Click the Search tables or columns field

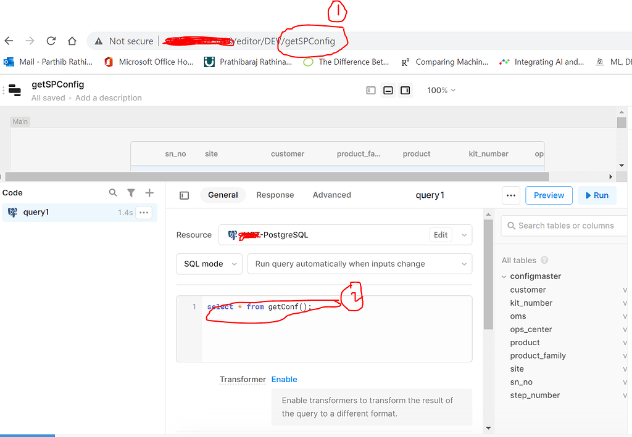click(x=565, y=226)
